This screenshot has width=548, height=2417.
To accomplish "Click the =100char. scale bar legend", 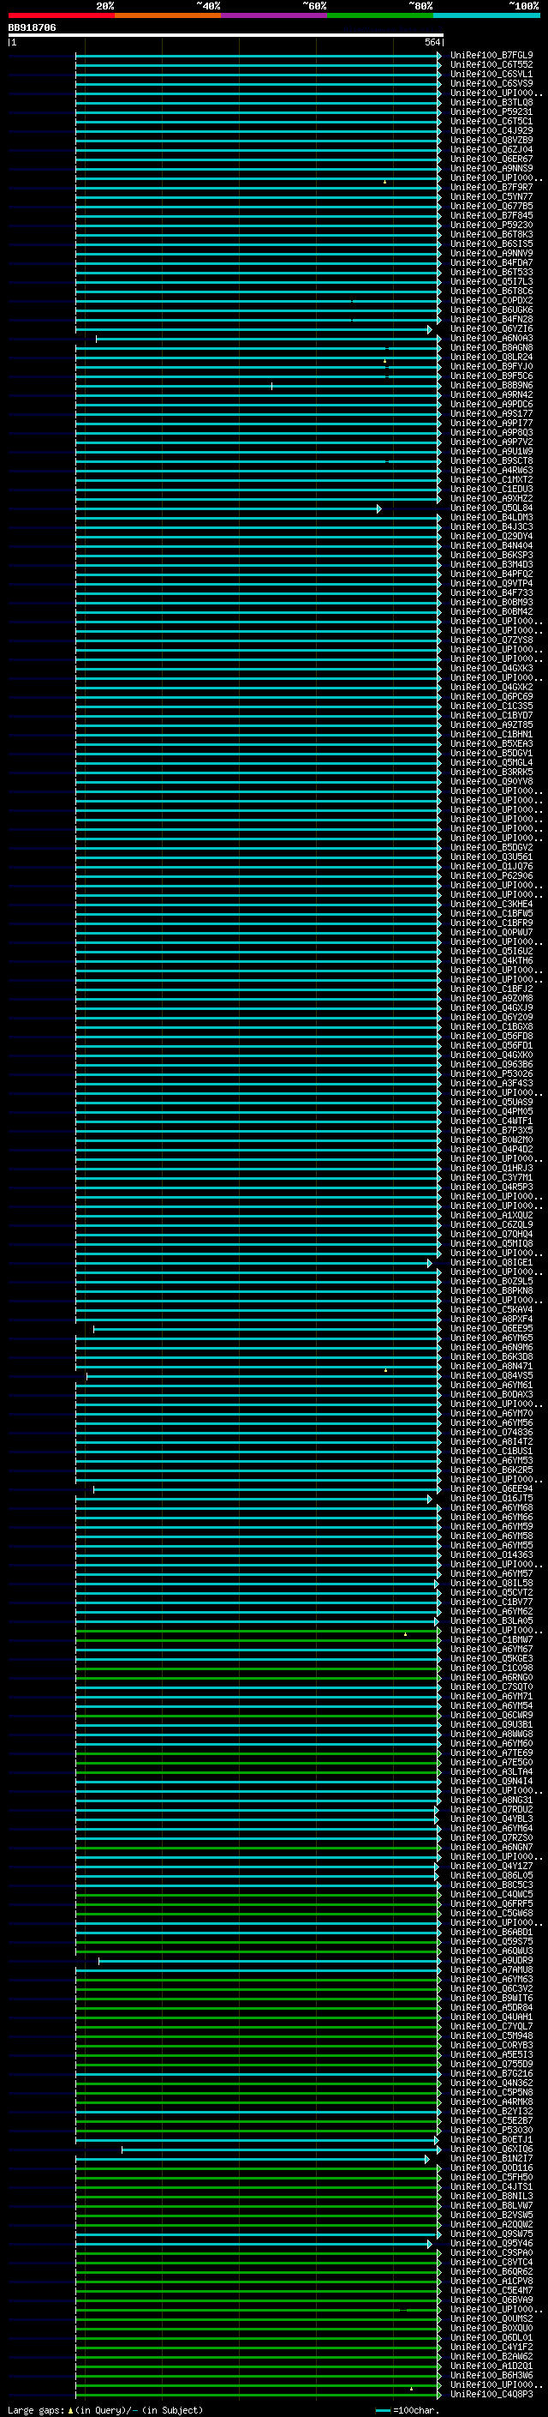I will click(x=408, y=2409).
